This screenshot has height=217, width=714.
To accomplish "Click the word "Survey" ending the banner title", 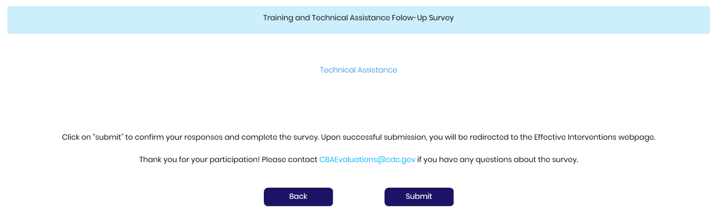I will tap(441, 18).
